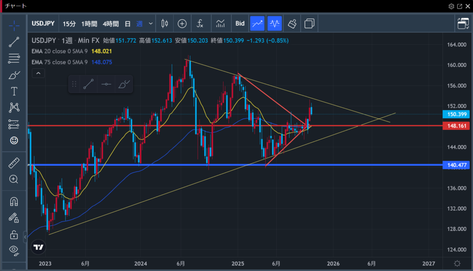Open the fx indicators menu
The height and width of the screenshot is (271, 473).
[200, 23]
